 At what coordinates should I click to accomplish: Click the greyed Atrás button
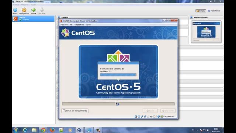pyautogui.click(x=150, y=111)
